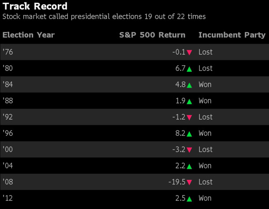Select the Track Record title
Image resolution: width=269 pixels, height=209 pixels.
point(35,6)
